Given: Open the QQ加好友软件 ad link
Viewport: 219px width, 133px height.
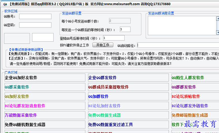Looking at the screenshot, I should (x=45, y=96).
